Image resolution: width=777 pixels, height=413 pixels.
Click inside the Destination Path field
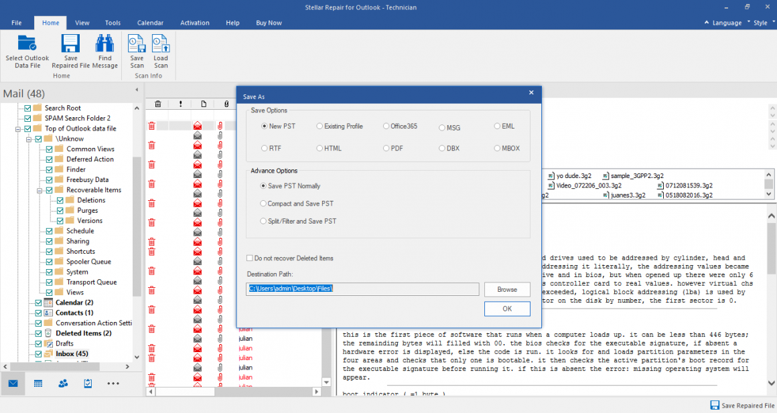pos(362,289)
